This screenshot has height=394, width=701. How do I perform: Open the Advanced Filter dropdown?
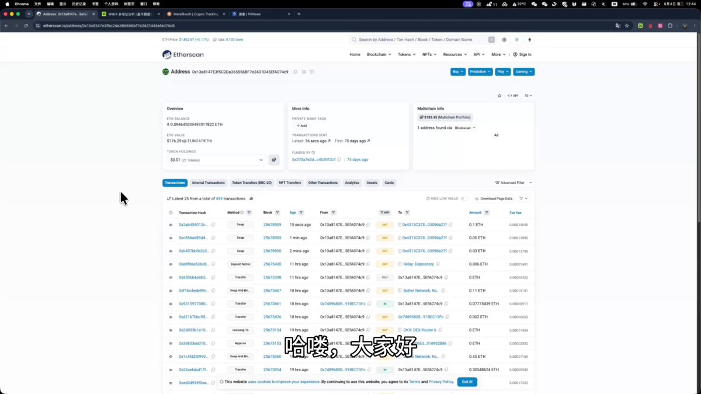tap(513, 183)
